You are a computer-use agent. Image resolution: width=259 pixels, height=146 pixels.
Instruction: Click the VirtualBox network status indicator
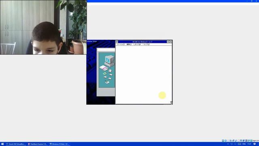(x=234, y=141)
